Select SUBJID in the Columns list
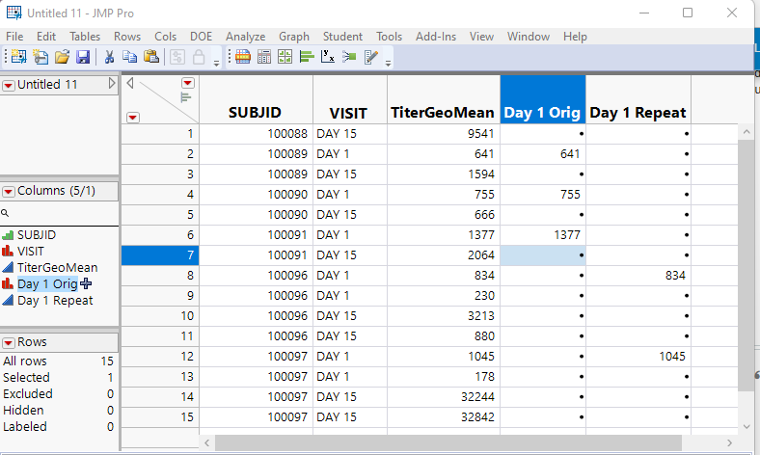 [x=37, y=235]
